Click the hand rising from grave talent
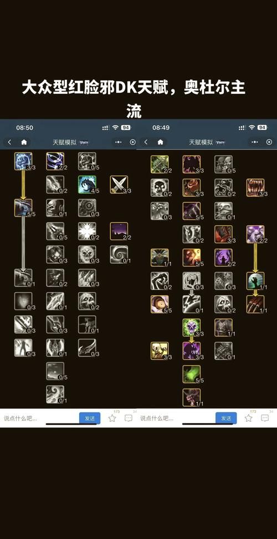 pos(255,281)
